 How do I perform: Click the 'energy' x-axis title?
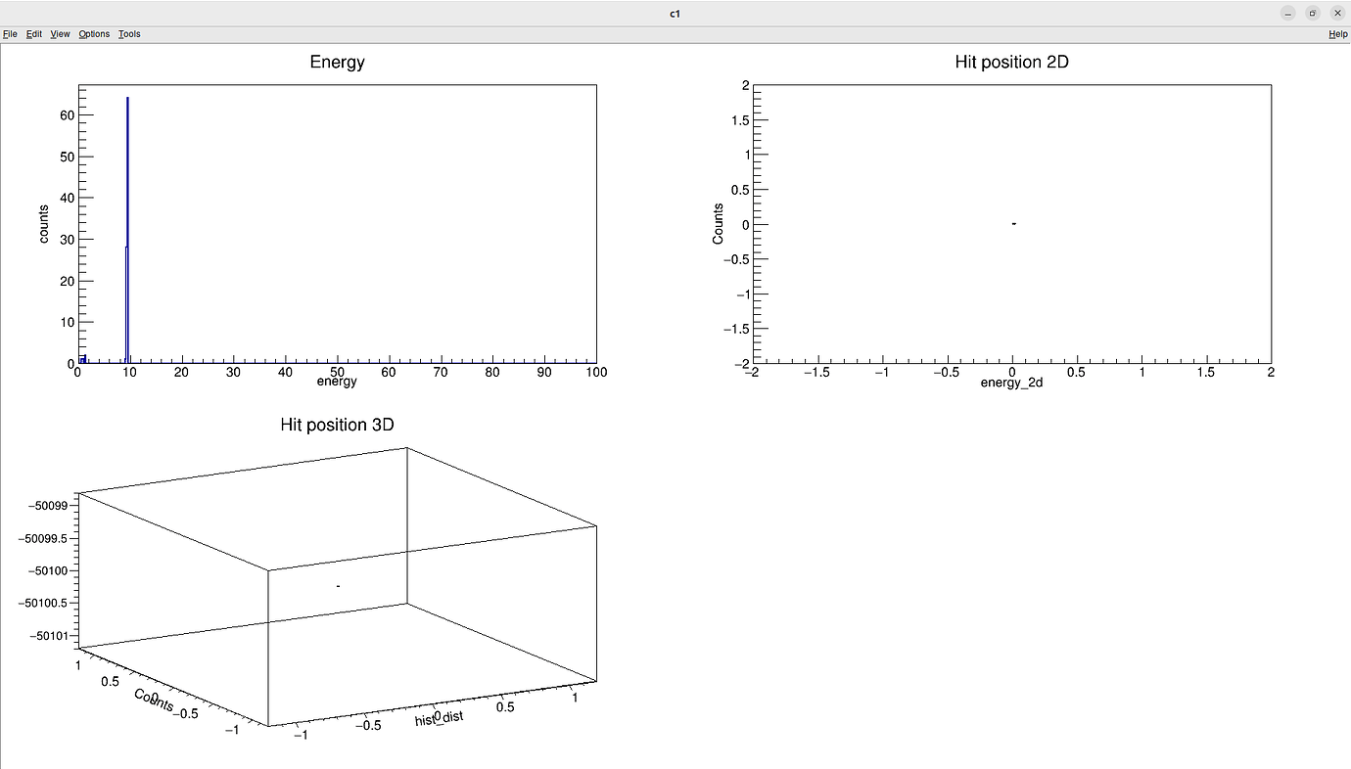pyautogui.click(x=337, y=383)
